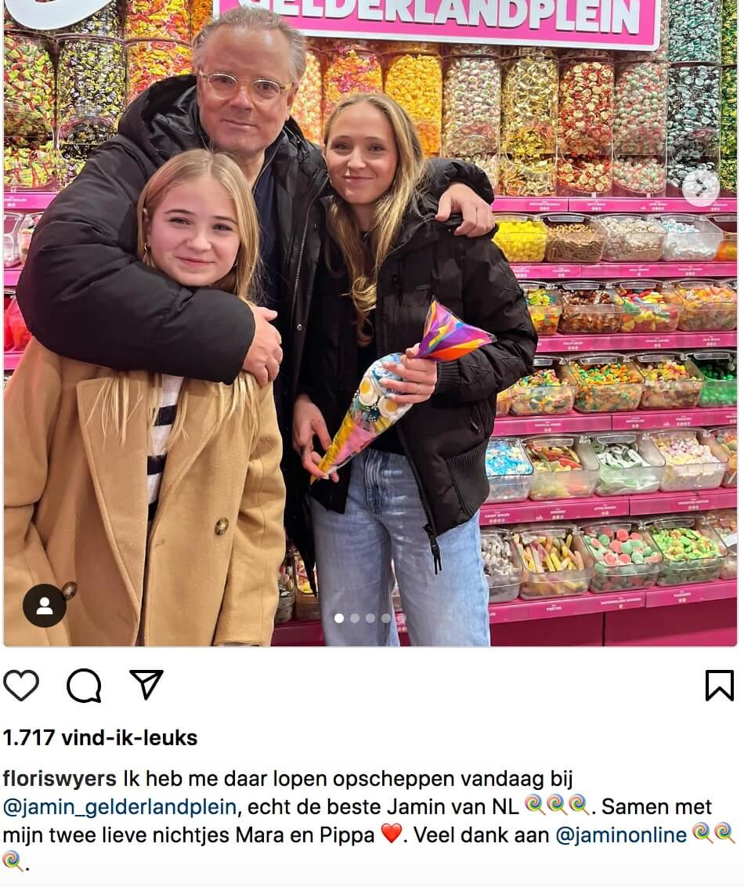This screenshot has width=744, height=887.
Task: Like the post with the heart icon
Action: tap(21, 685)
